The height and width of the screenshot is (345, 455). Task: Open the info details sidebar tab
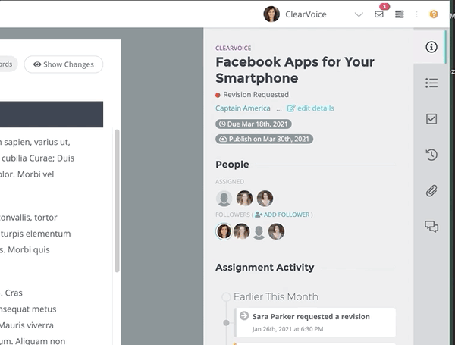[x=431, y=47]
